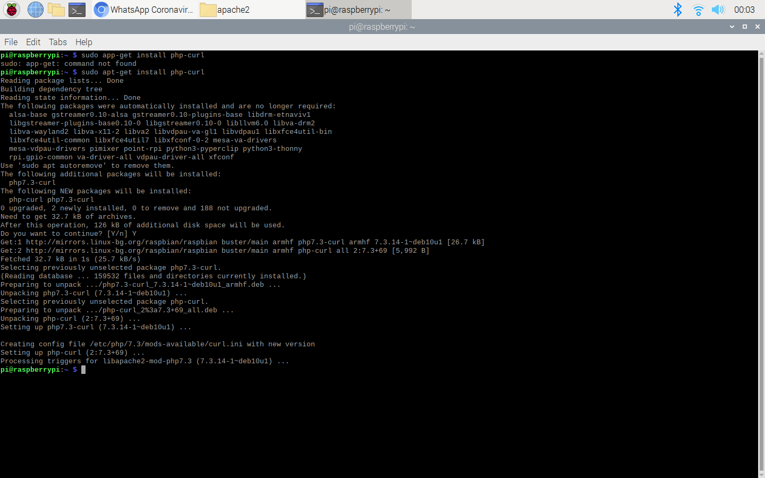This screenshot has width=765, height=478.
Task: Switch to WhatsApp Coronavirus Chromium window
Action: click(x=144, y=10)
